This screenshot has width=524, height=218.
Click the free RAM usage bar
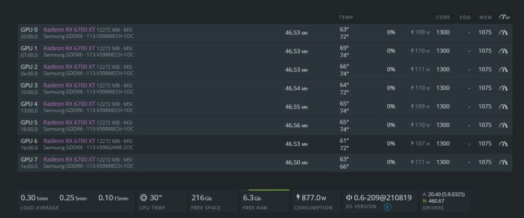[269, 190]
